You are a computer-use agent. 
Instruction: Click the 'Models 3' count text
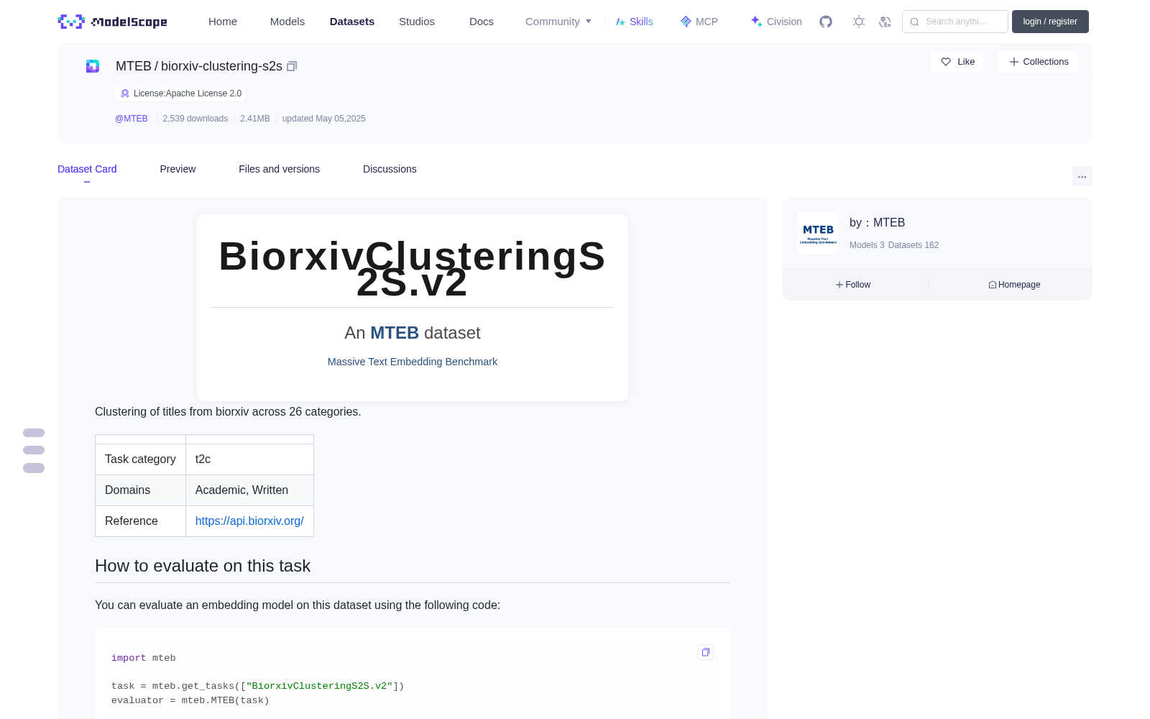867,245
